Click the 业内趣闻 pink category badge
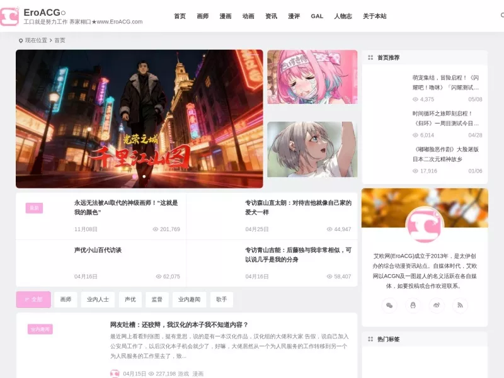This screenshot has width=504, height=378. click(x=40, y=329)
